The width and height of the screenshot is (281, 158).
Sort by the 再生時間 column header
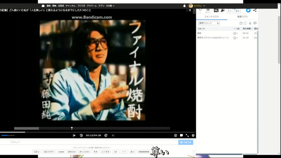[x=247, y=29]
